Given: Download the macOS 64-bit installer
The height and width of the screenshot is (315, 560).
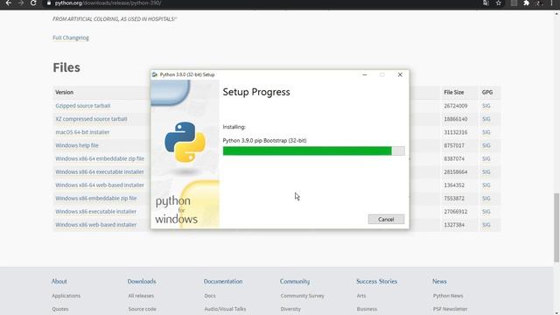Looking at the screenshot, I should coord(82,132).
